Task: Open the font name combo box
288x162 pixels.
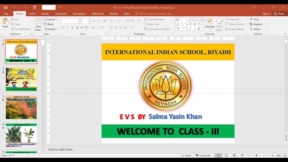Action: coord(71,21)
